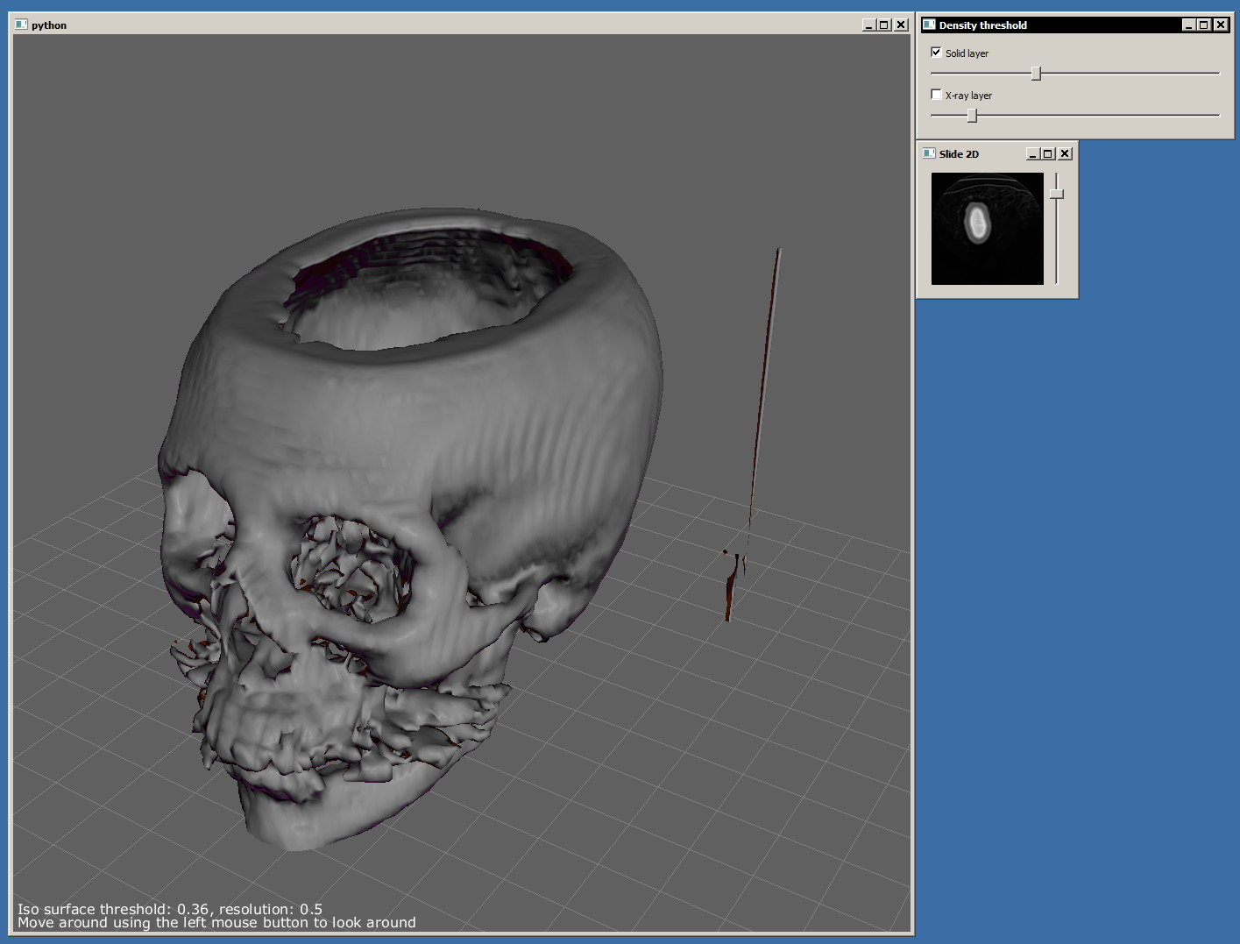Maximize the python window
Image resolution: width=1240 pixels, height=944 pixels.
pos(884,25)
